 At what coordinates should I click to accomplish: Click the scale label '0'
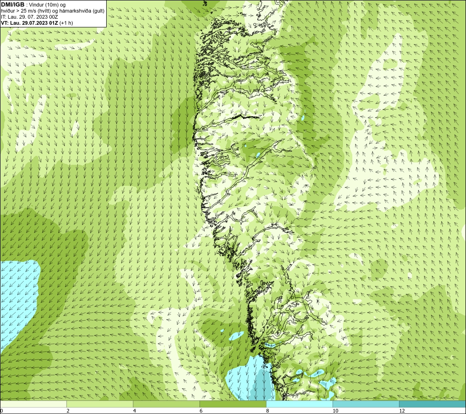coord(1,411)
